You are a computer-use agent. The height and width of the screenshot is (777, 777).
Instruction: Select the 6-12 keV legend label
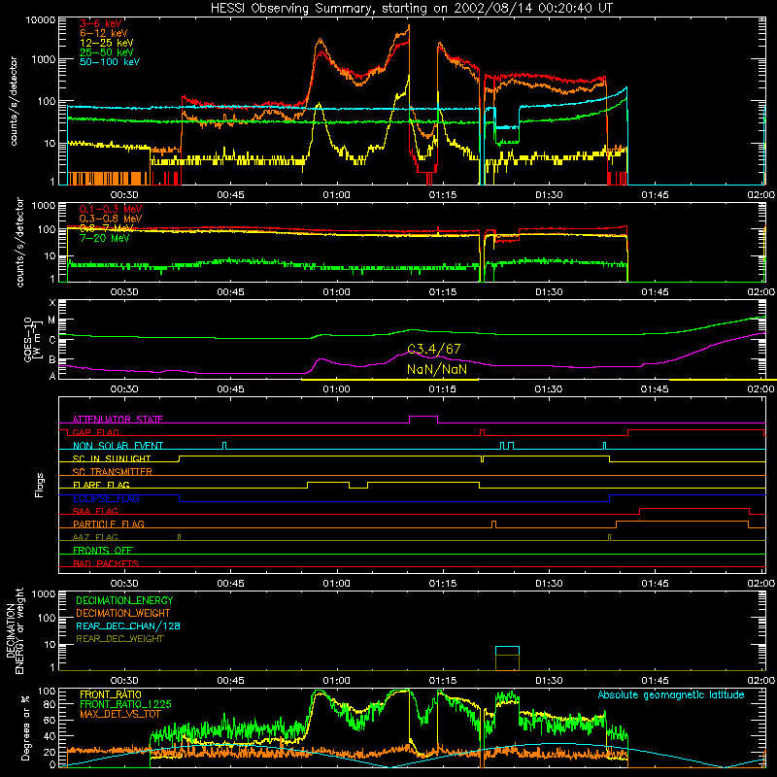point(104,33)
